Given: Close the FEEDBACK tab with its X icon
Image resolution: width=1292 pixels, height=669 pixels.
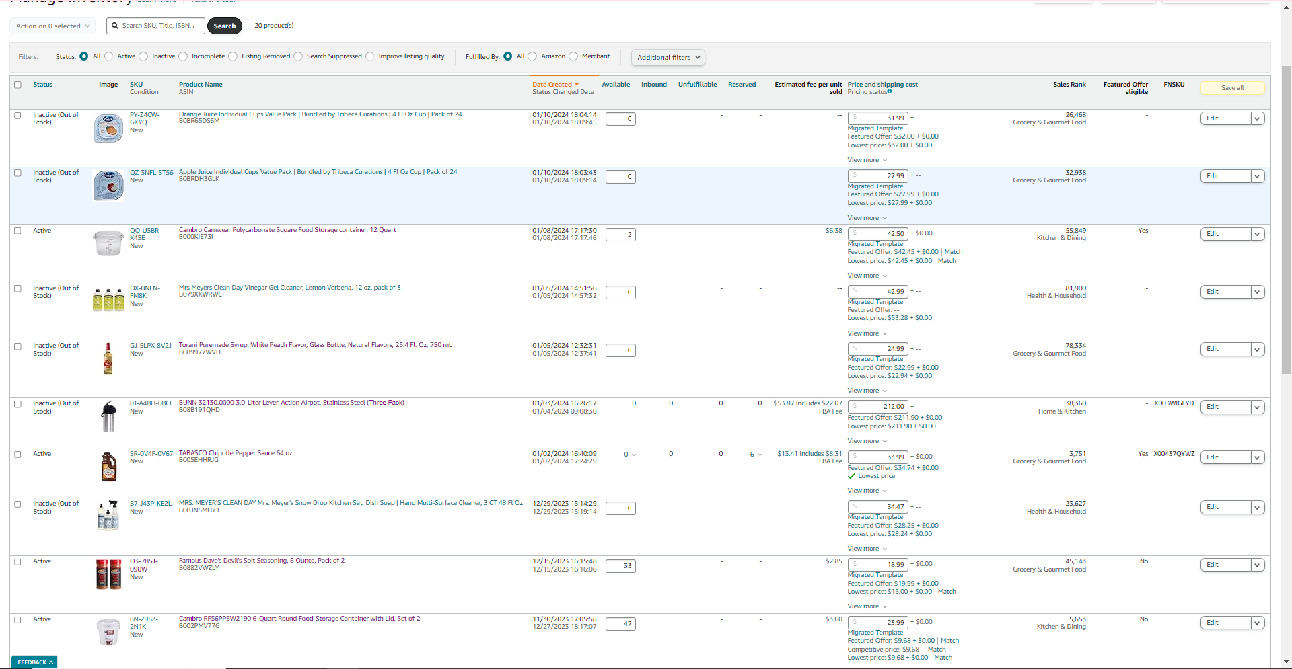Looking at the screenshot, I should coord(51,662).
